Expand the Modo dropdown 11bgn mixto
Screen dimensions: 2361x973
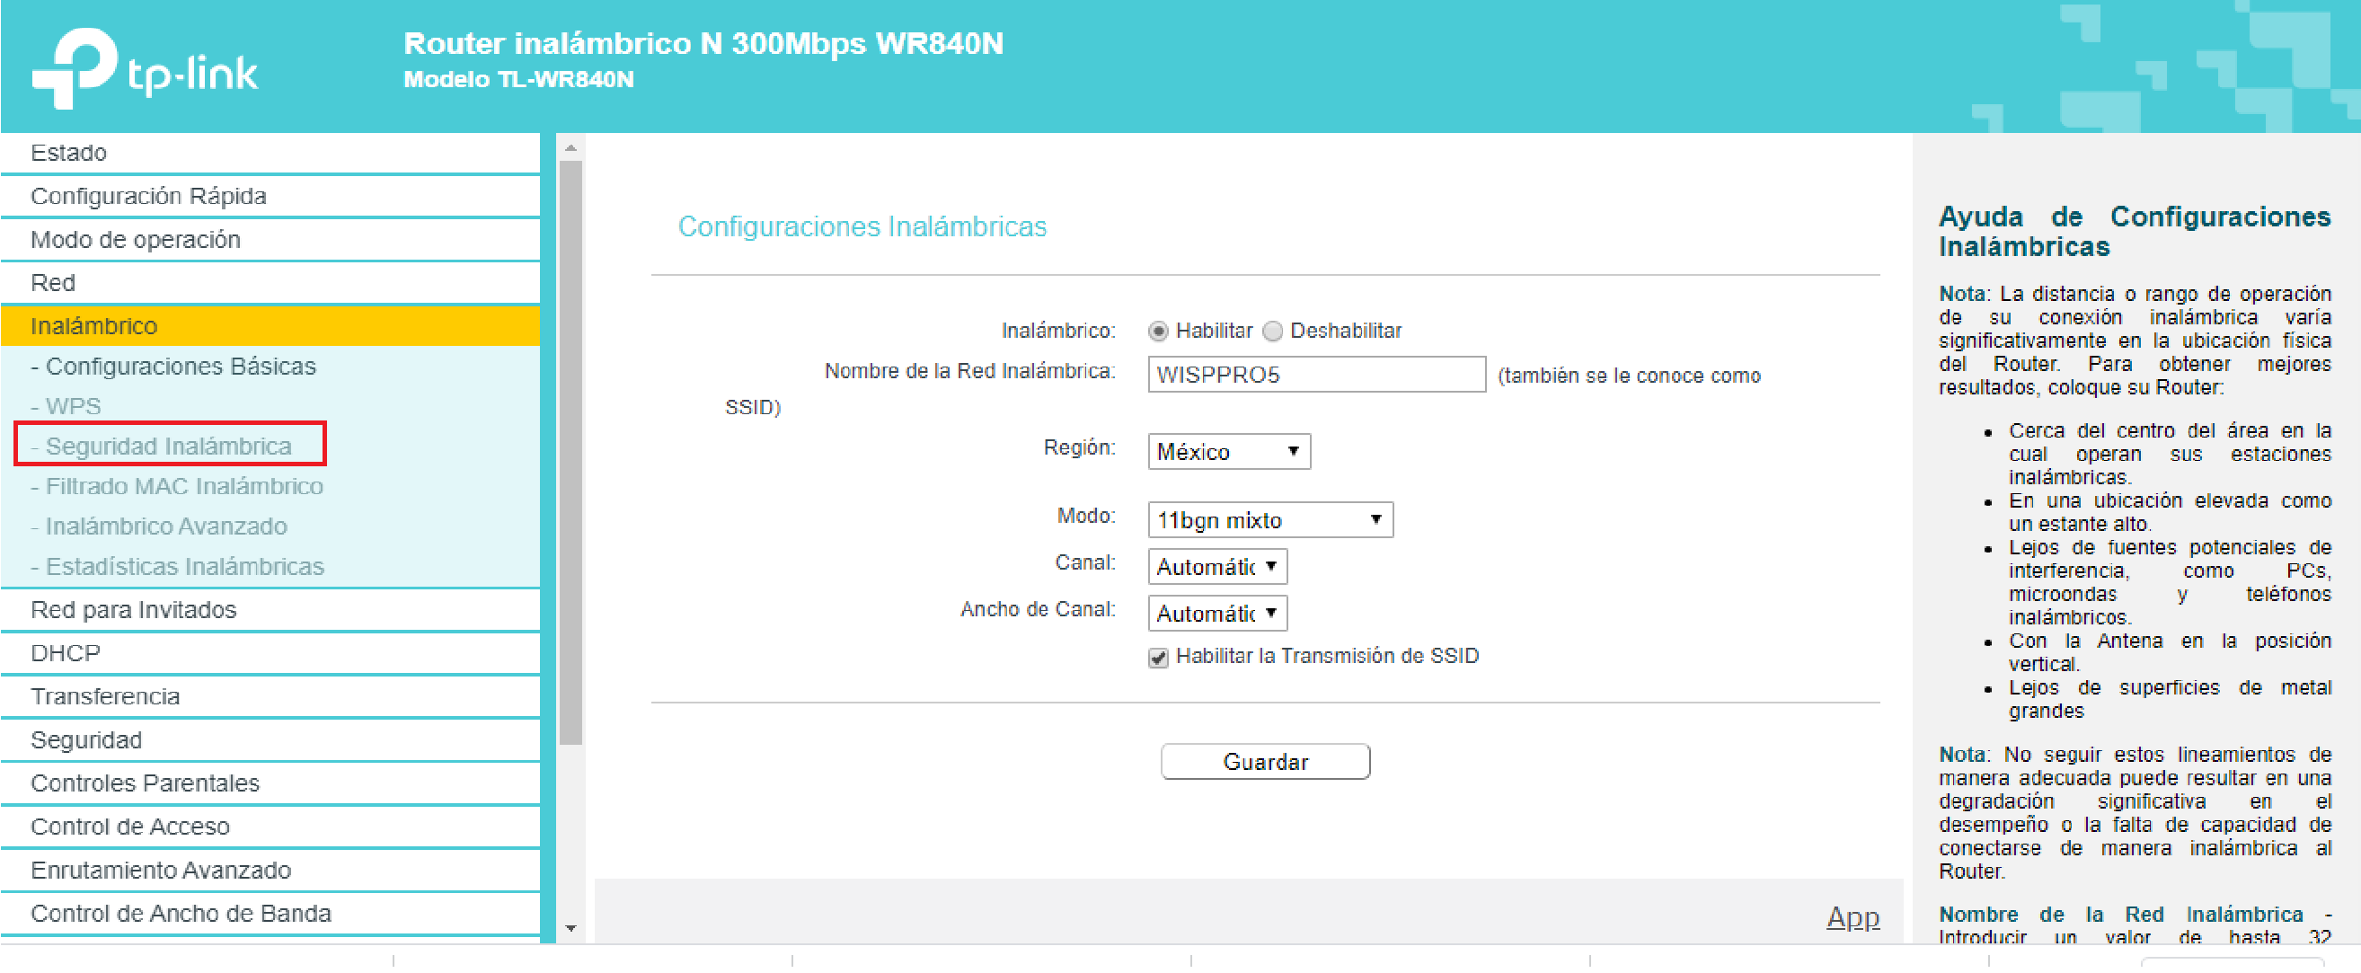1269,520
